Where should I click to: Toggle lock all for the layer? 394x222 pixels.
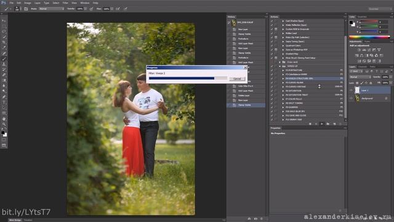371,83
